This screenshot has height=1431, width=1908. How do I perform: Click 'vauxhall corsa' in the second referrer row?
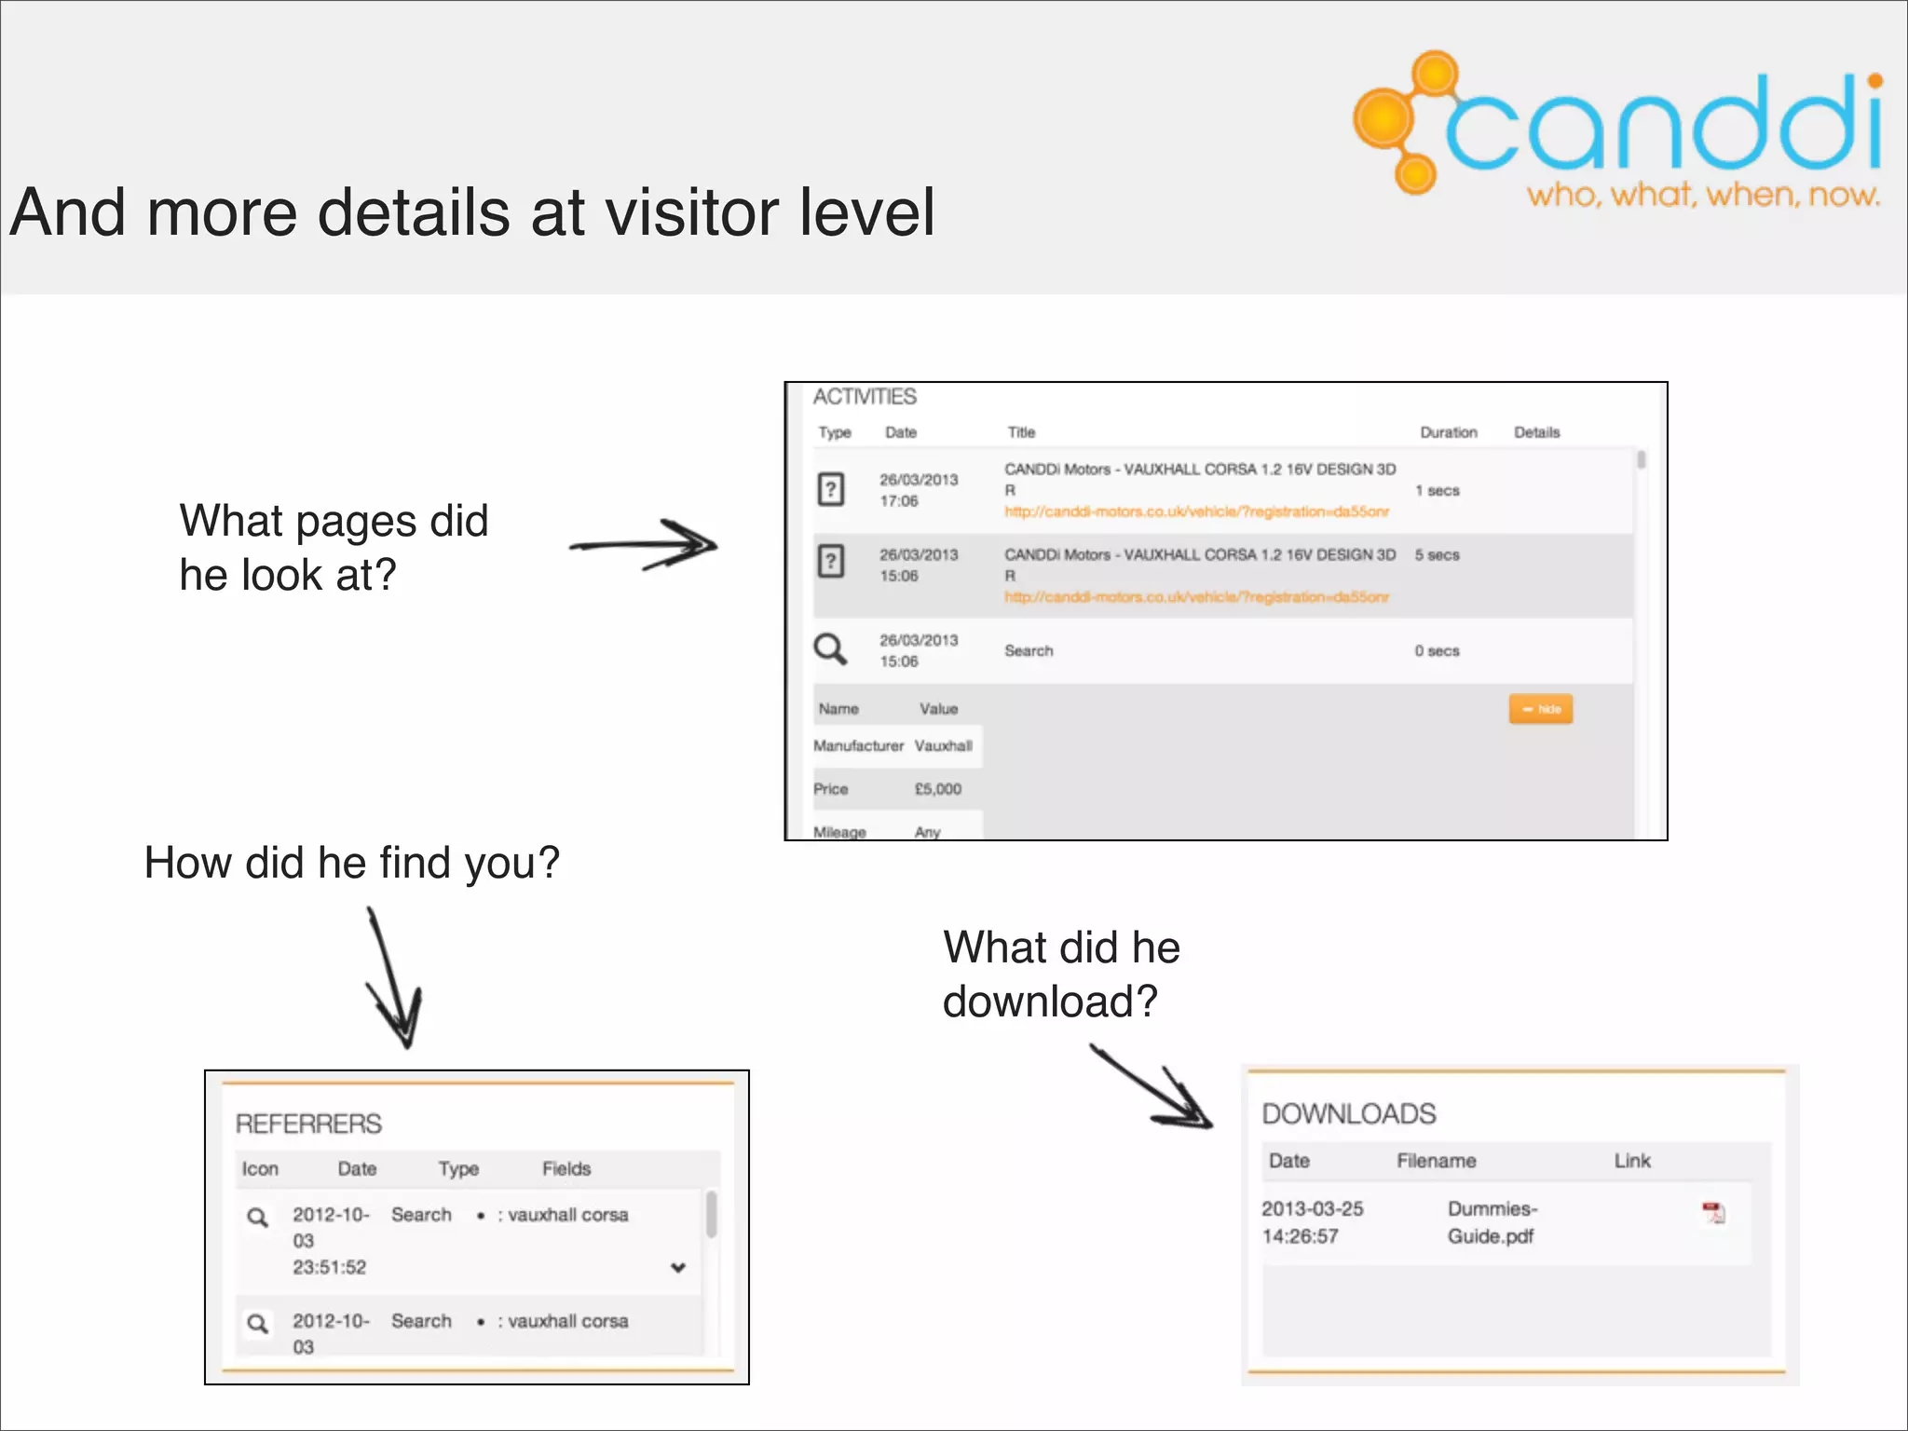pos(567,1321)
